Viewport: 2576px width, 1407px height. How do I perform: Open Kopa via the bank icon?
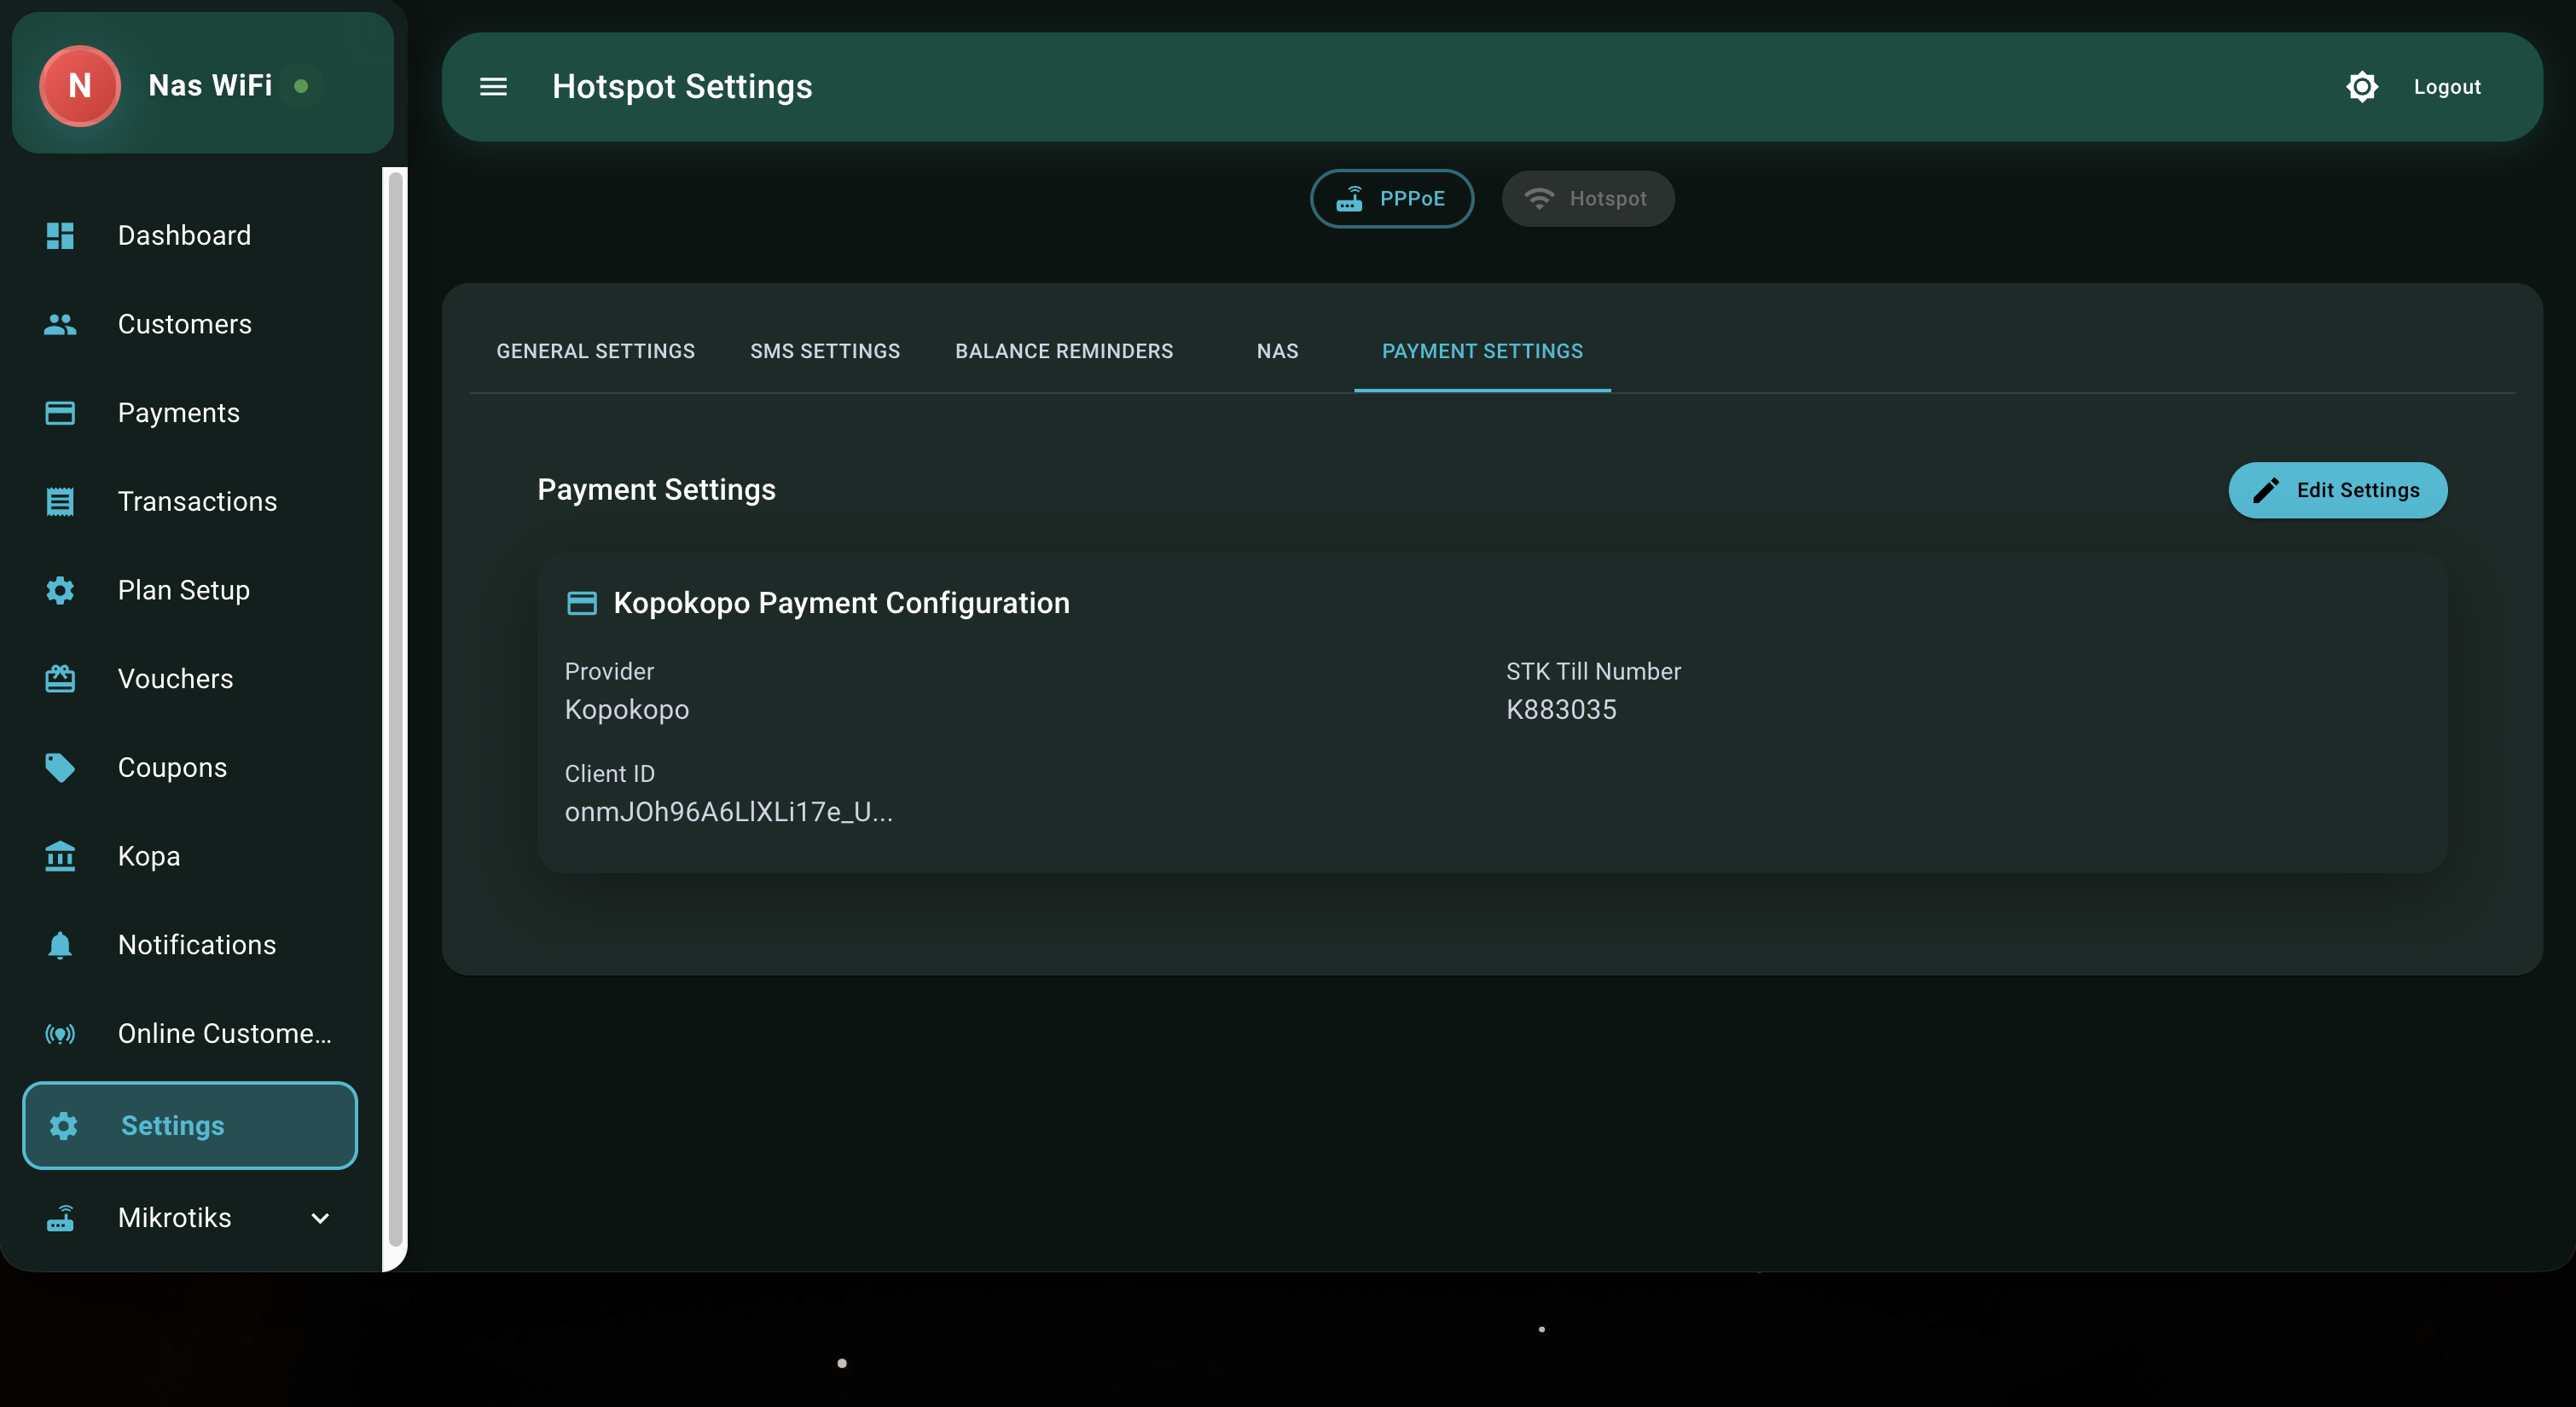pyautogui.click(x=59, y=856)
